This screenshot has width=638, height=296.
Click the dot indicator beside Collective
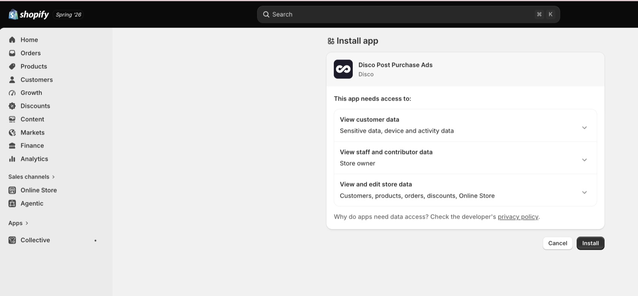(95, 241)
